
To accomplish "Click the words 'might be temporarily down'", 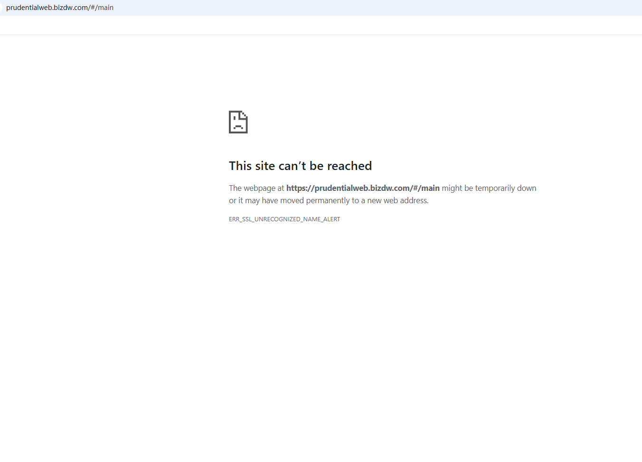I will (x=489, y=188).
